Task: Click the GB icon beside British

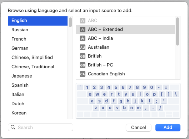Action: click(83, 56)
